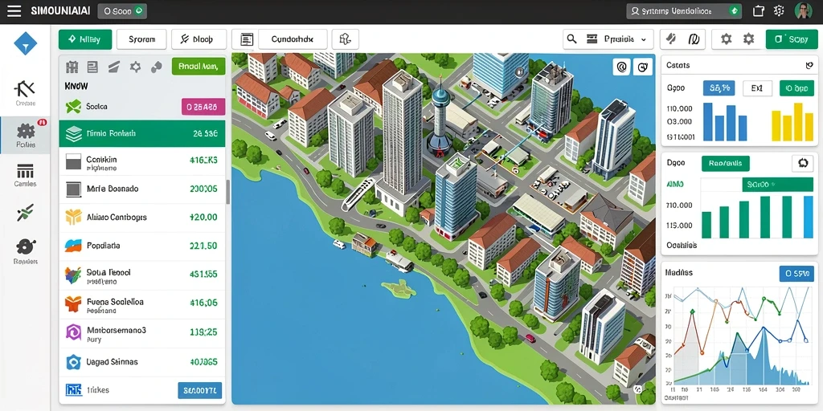This screenshot has height=411, width=823.
Task: Toggle the green indicator in the O Soon pill
Action: click(x=138, y=10)
